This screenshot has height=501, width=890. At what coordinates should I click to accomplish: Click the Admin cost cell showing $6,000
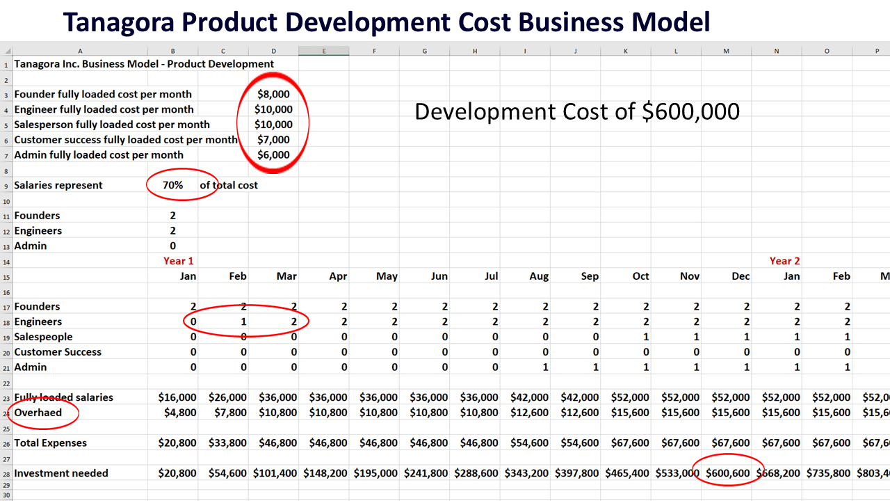(x=273, y=154)
